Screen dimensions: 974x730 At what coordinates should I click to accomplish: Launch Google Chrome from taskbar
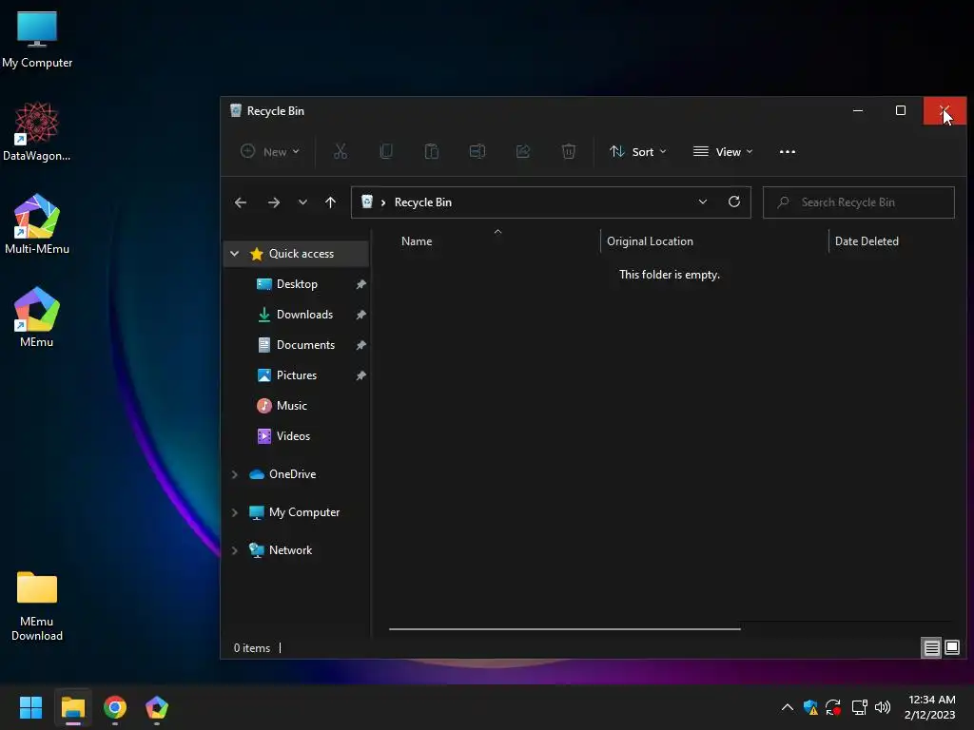pyautogui.click(x=115, y=707)
